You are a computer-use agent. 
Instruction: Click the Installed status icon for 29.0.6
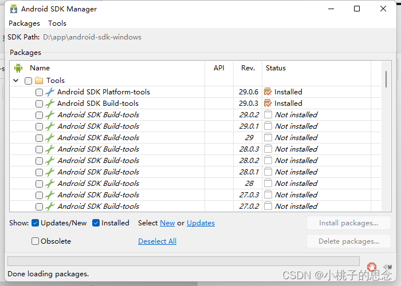tap(268, 92)
